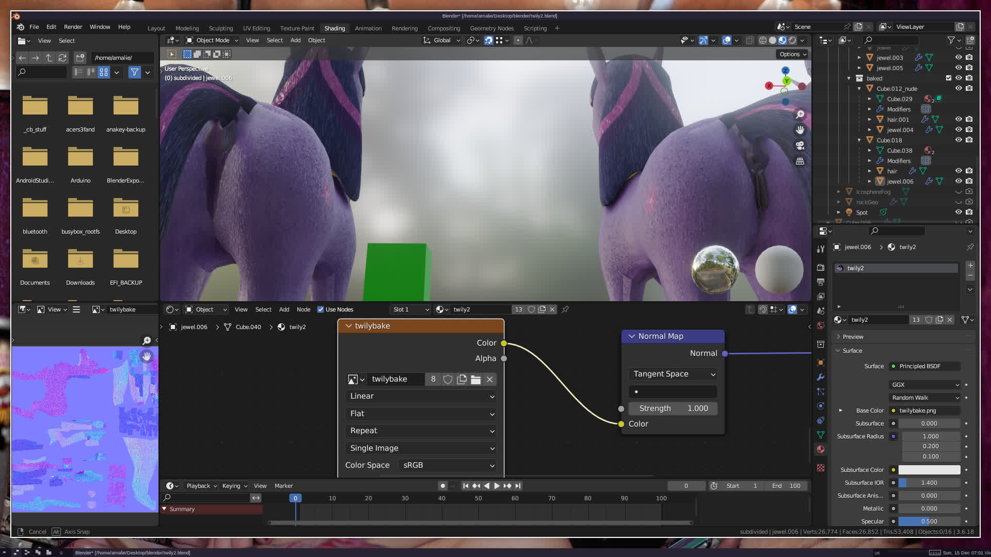Click the file browser refresh icon

(x=62, y=58)
